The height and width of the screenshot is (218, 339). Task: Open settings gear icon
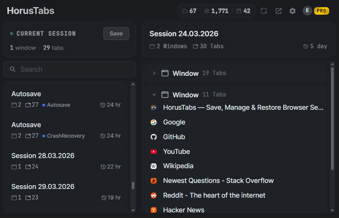point(293,11)
